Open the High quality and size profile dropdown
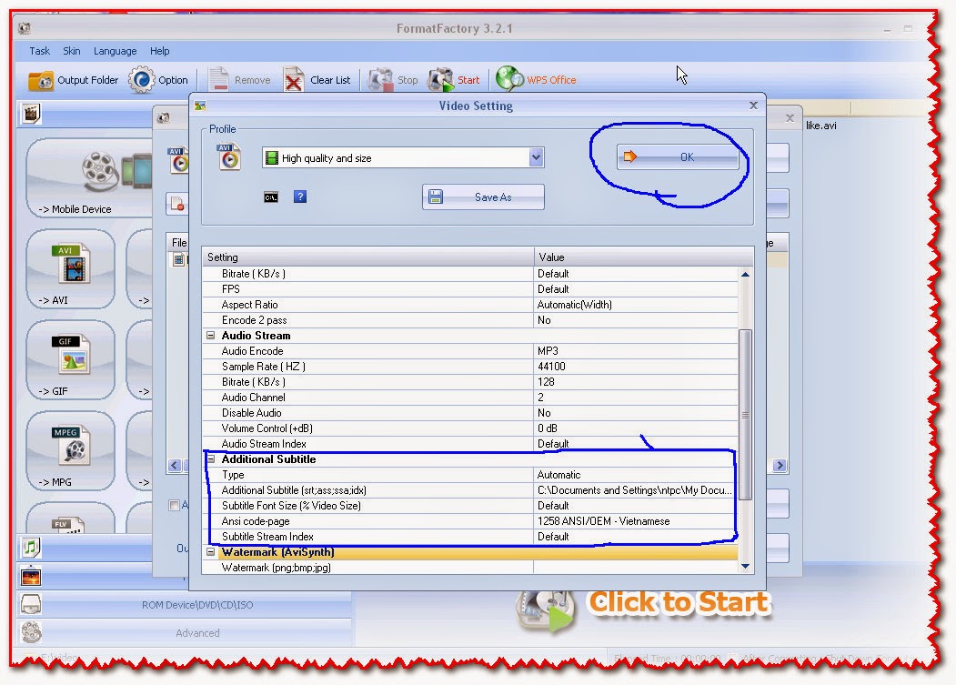Viewport: 956px width, 685px height. point(536,157)
